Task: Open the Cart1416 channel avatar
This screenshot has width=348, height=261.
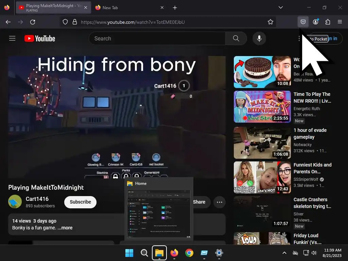Action: pos(15,202)
